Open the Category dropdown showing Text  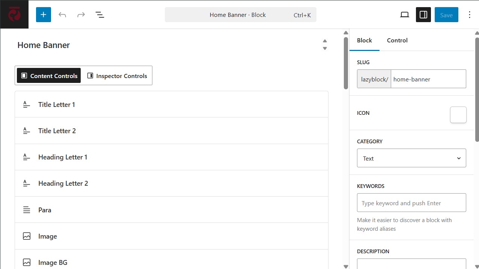click(411, 158)
